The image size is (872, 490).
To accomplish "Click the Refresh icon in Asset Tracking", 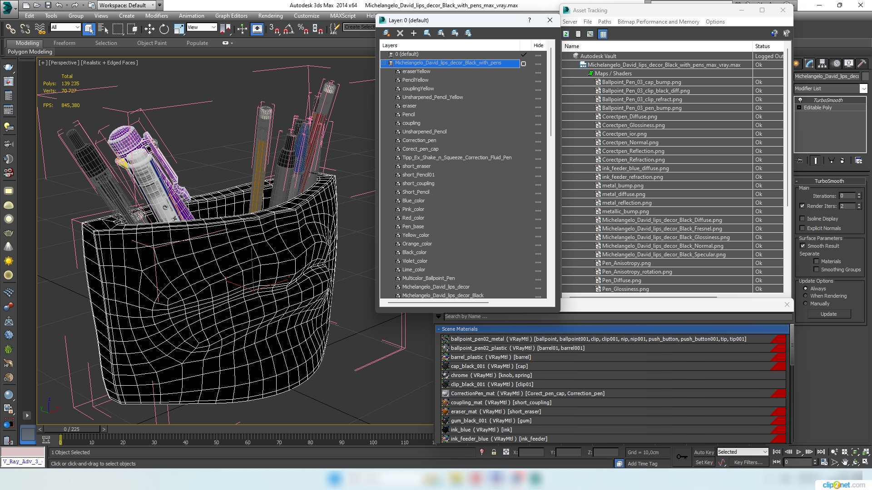I will click(x=566, y=34).
